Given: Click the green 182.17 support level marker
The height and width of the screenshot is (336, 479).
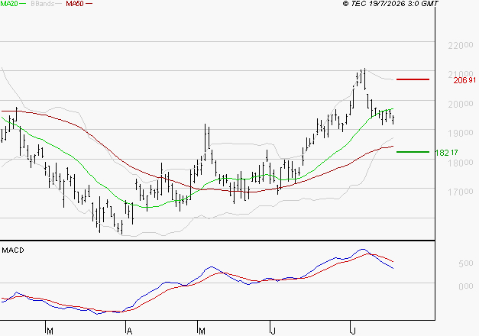Looking at the screenshot, I should click(413, 152).
